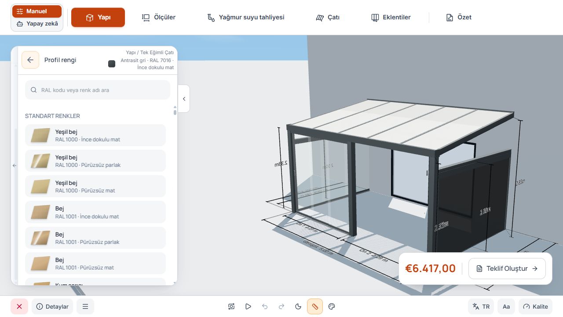Open the Çatı tab

click(x=328, y=18)
